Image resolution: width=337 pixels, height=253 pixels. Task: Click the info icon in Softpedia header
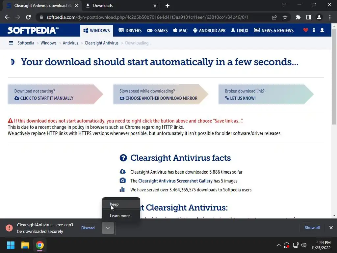[x=314, y=30]
